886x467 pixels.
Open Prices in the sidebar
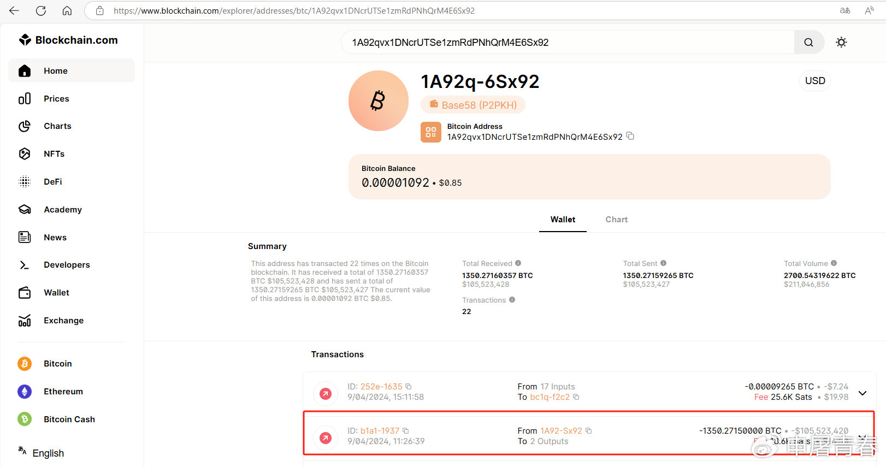[56, 99]
